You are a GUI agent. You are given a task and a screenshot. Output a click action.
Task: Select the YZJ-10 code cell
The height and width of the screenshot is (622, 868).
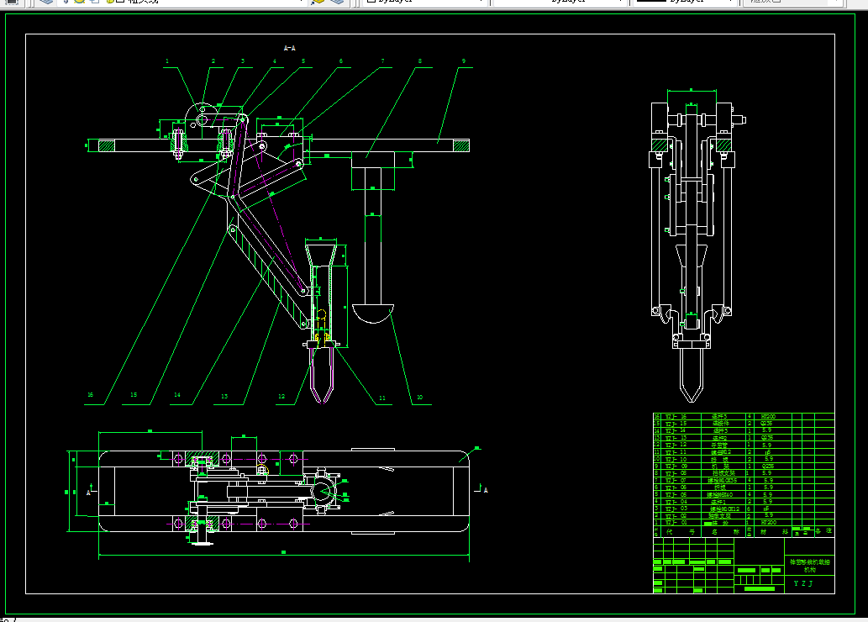coord(681,459)
